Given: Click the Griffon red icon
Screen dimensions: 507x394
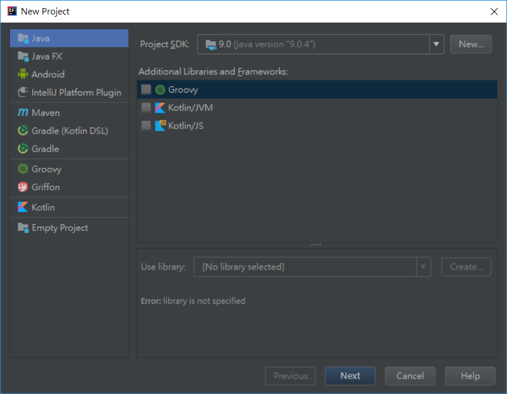Looking at the screenshot, I should pyautogui.click(x=23, y=187).
